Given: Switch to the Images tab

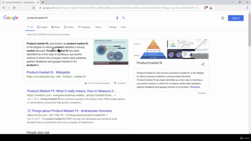Looking at the screenshot, I should pyautogui.click(x=42, y=27).
